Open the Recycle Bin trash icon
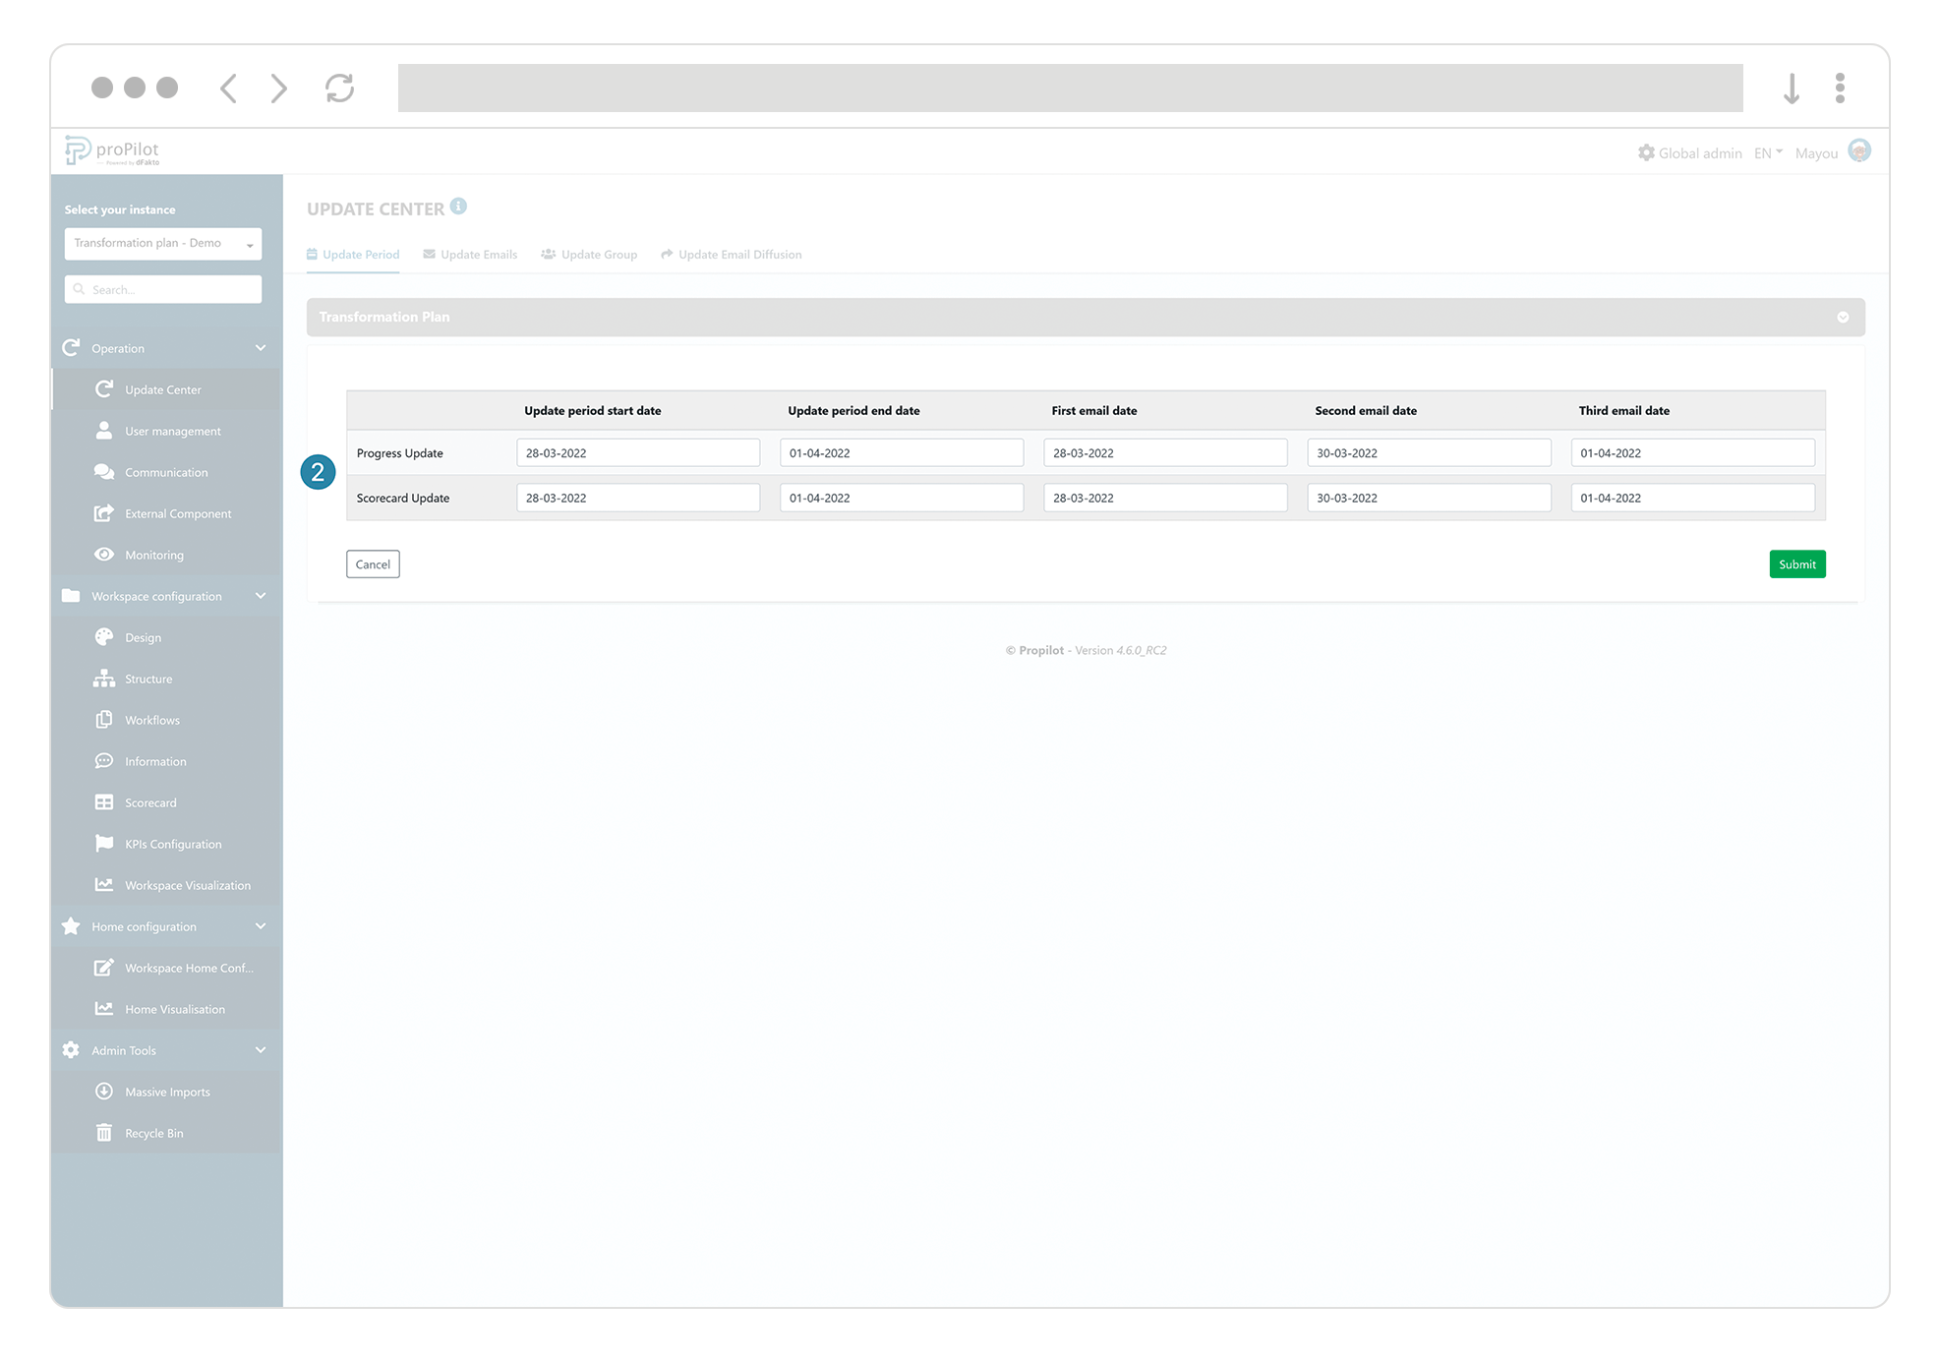The width and height of the screenshot is (1940, 1361). click(x=104, y=1133)
